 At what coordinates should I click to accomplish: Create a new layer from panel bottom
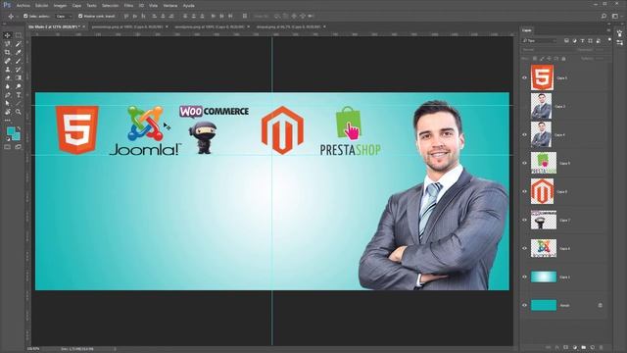coord(592,347)
